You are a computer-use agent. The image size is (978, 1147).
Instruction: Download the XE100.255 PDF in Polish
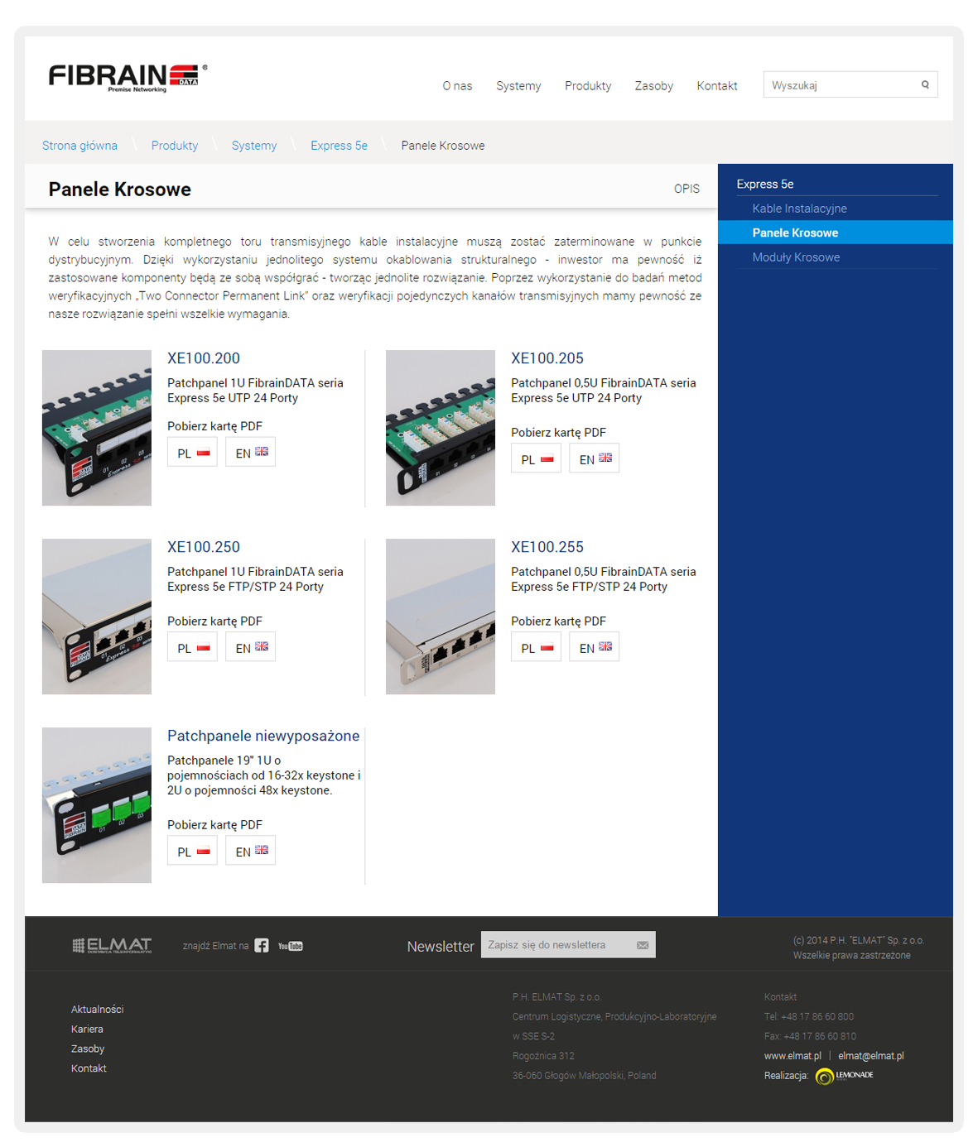pyautogui.click(x=536, y=647)
